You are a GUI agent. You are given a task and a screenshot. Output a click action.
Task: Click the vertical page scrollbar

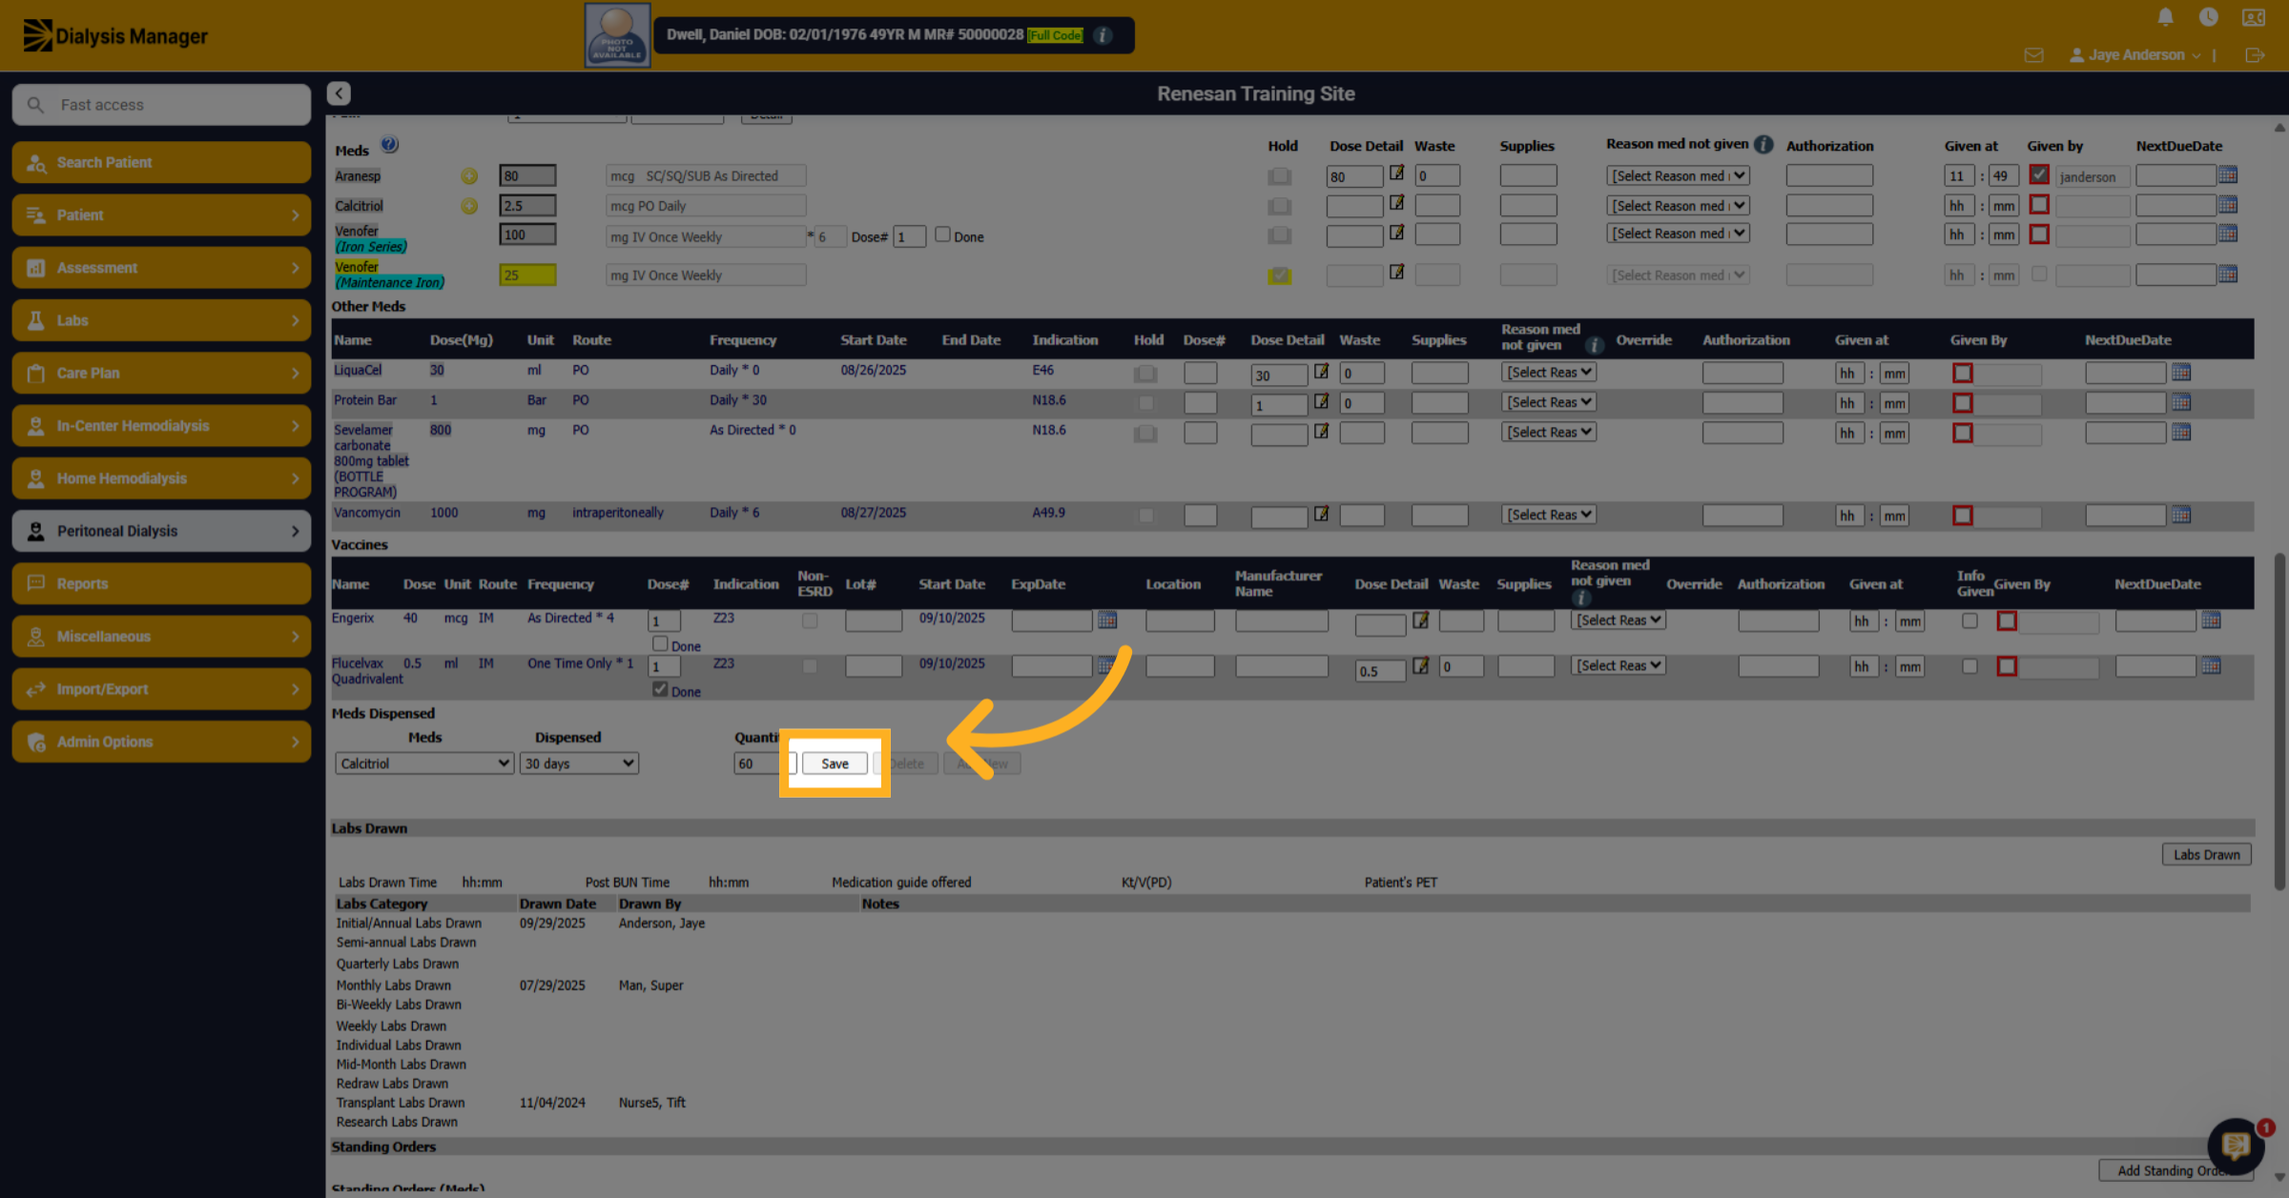tap(2279, 721)
